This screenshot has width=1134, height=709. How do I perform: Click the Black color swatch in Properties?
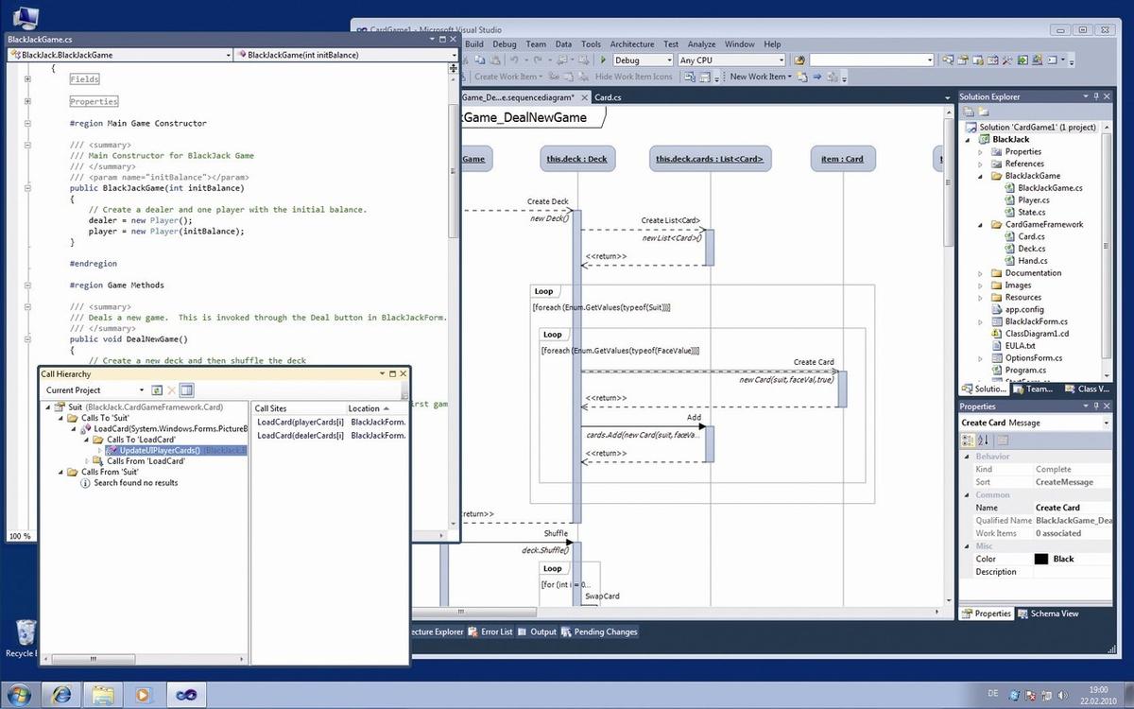coord(1041,559)
